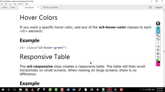
Task: Click the Sign In button
Action: [159, 7]
